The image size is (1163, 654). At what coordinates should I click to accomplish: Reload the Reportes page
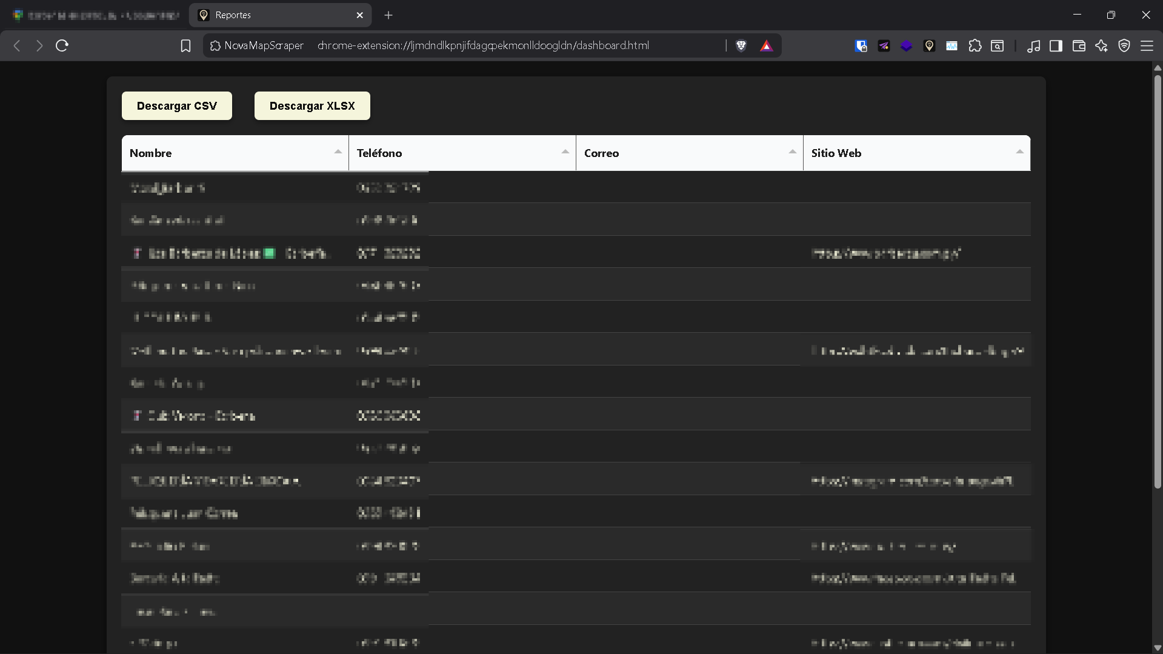coord(62,45)
